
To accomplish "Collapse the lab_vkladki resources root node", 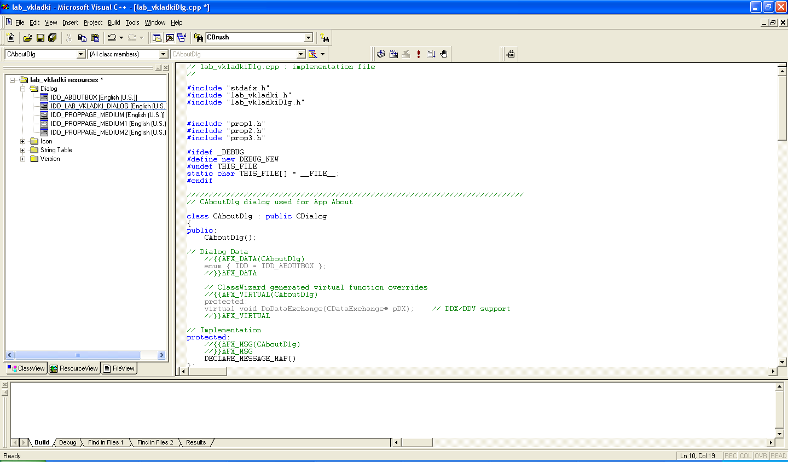I will 12,80.
